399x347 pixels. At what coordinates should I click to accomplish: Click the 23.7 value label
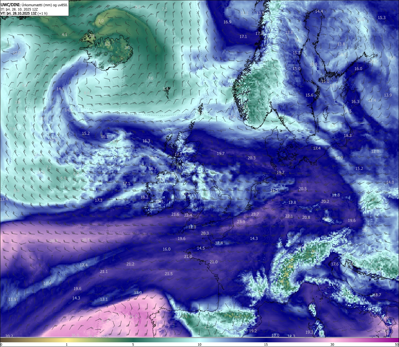255,214
